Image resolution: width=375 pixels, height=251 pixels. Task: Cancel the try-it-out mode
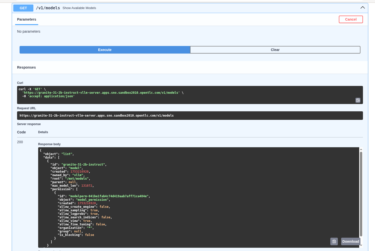coord(351,19)
